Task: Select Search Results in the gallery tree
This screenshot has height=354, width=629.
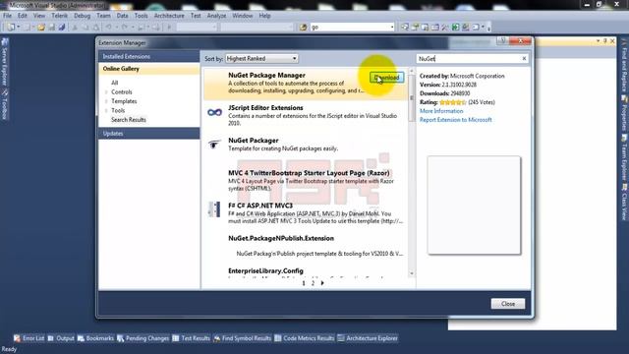Action: click(129, 120)
